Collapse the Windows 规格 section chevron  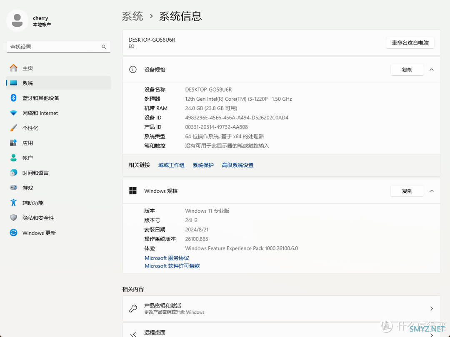tap(432, 191)
